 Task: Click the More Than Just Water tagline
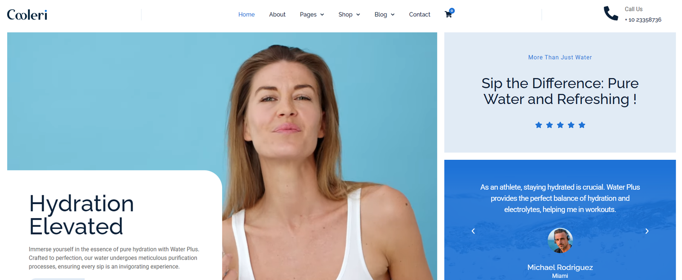click(x=560, y=58)
